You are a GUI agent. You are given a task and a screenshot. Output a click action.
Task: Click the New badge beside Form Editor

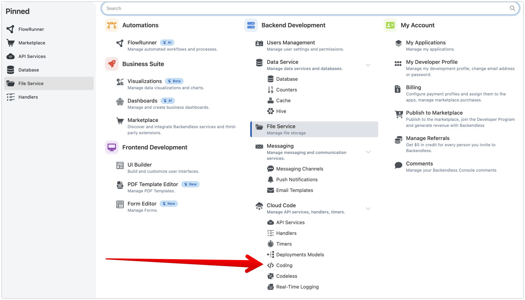coord(169,204)
